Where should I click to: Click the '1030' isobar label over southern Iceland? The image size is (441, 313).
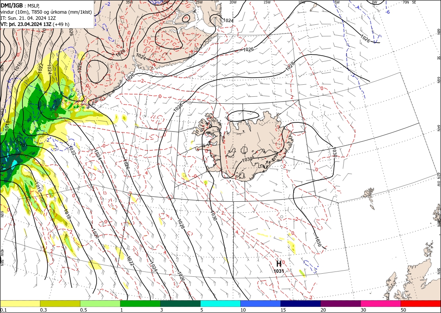[x=247, y=159]
